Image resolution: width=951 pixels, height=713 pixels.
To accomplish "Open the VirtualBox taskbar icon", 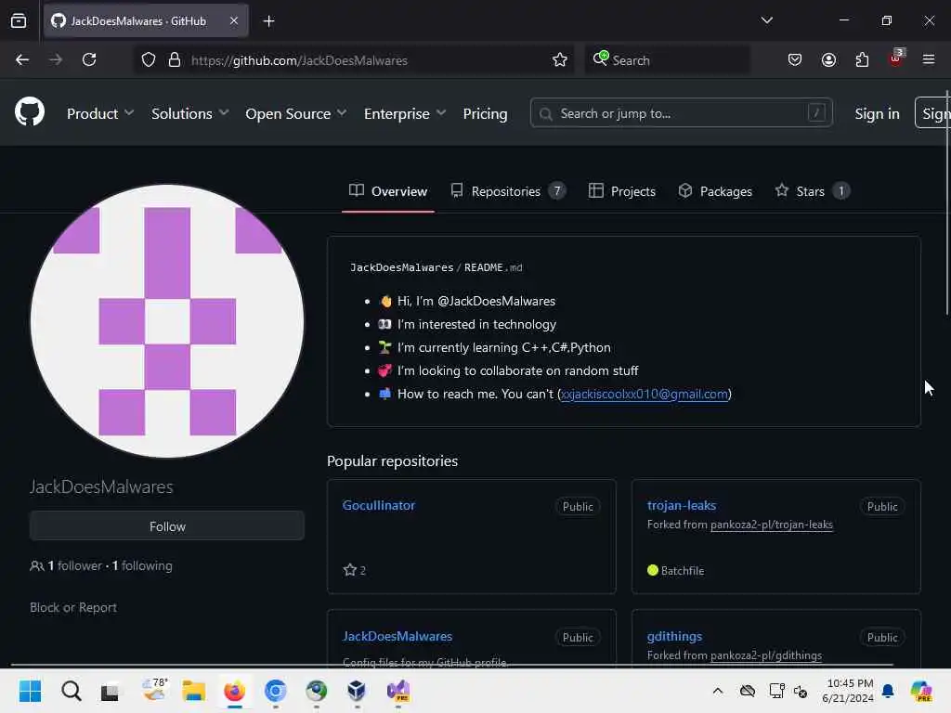I will [357, 691].
